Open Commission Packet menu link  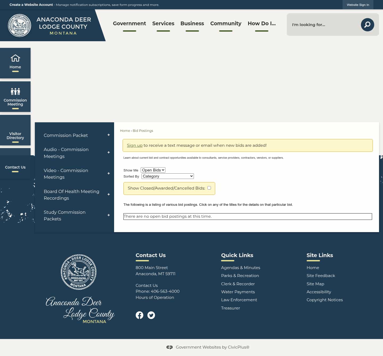click(x=66, y=135)
